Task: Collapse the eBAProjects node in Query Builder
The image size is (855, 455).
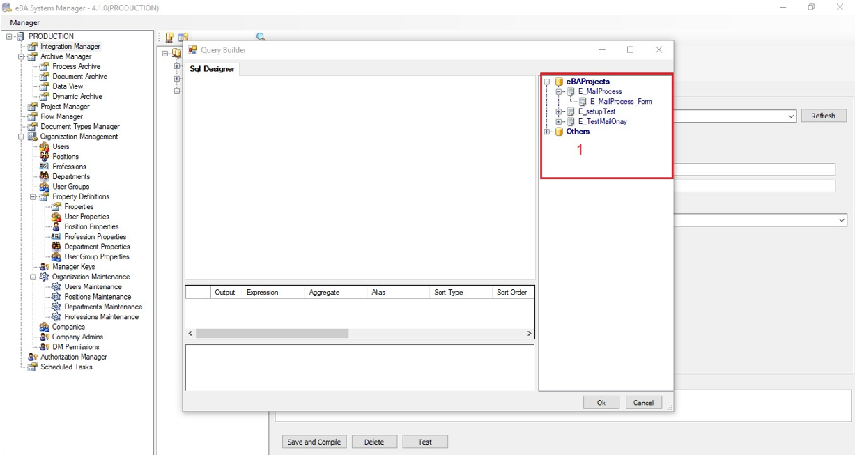Action: pos(547,82)
